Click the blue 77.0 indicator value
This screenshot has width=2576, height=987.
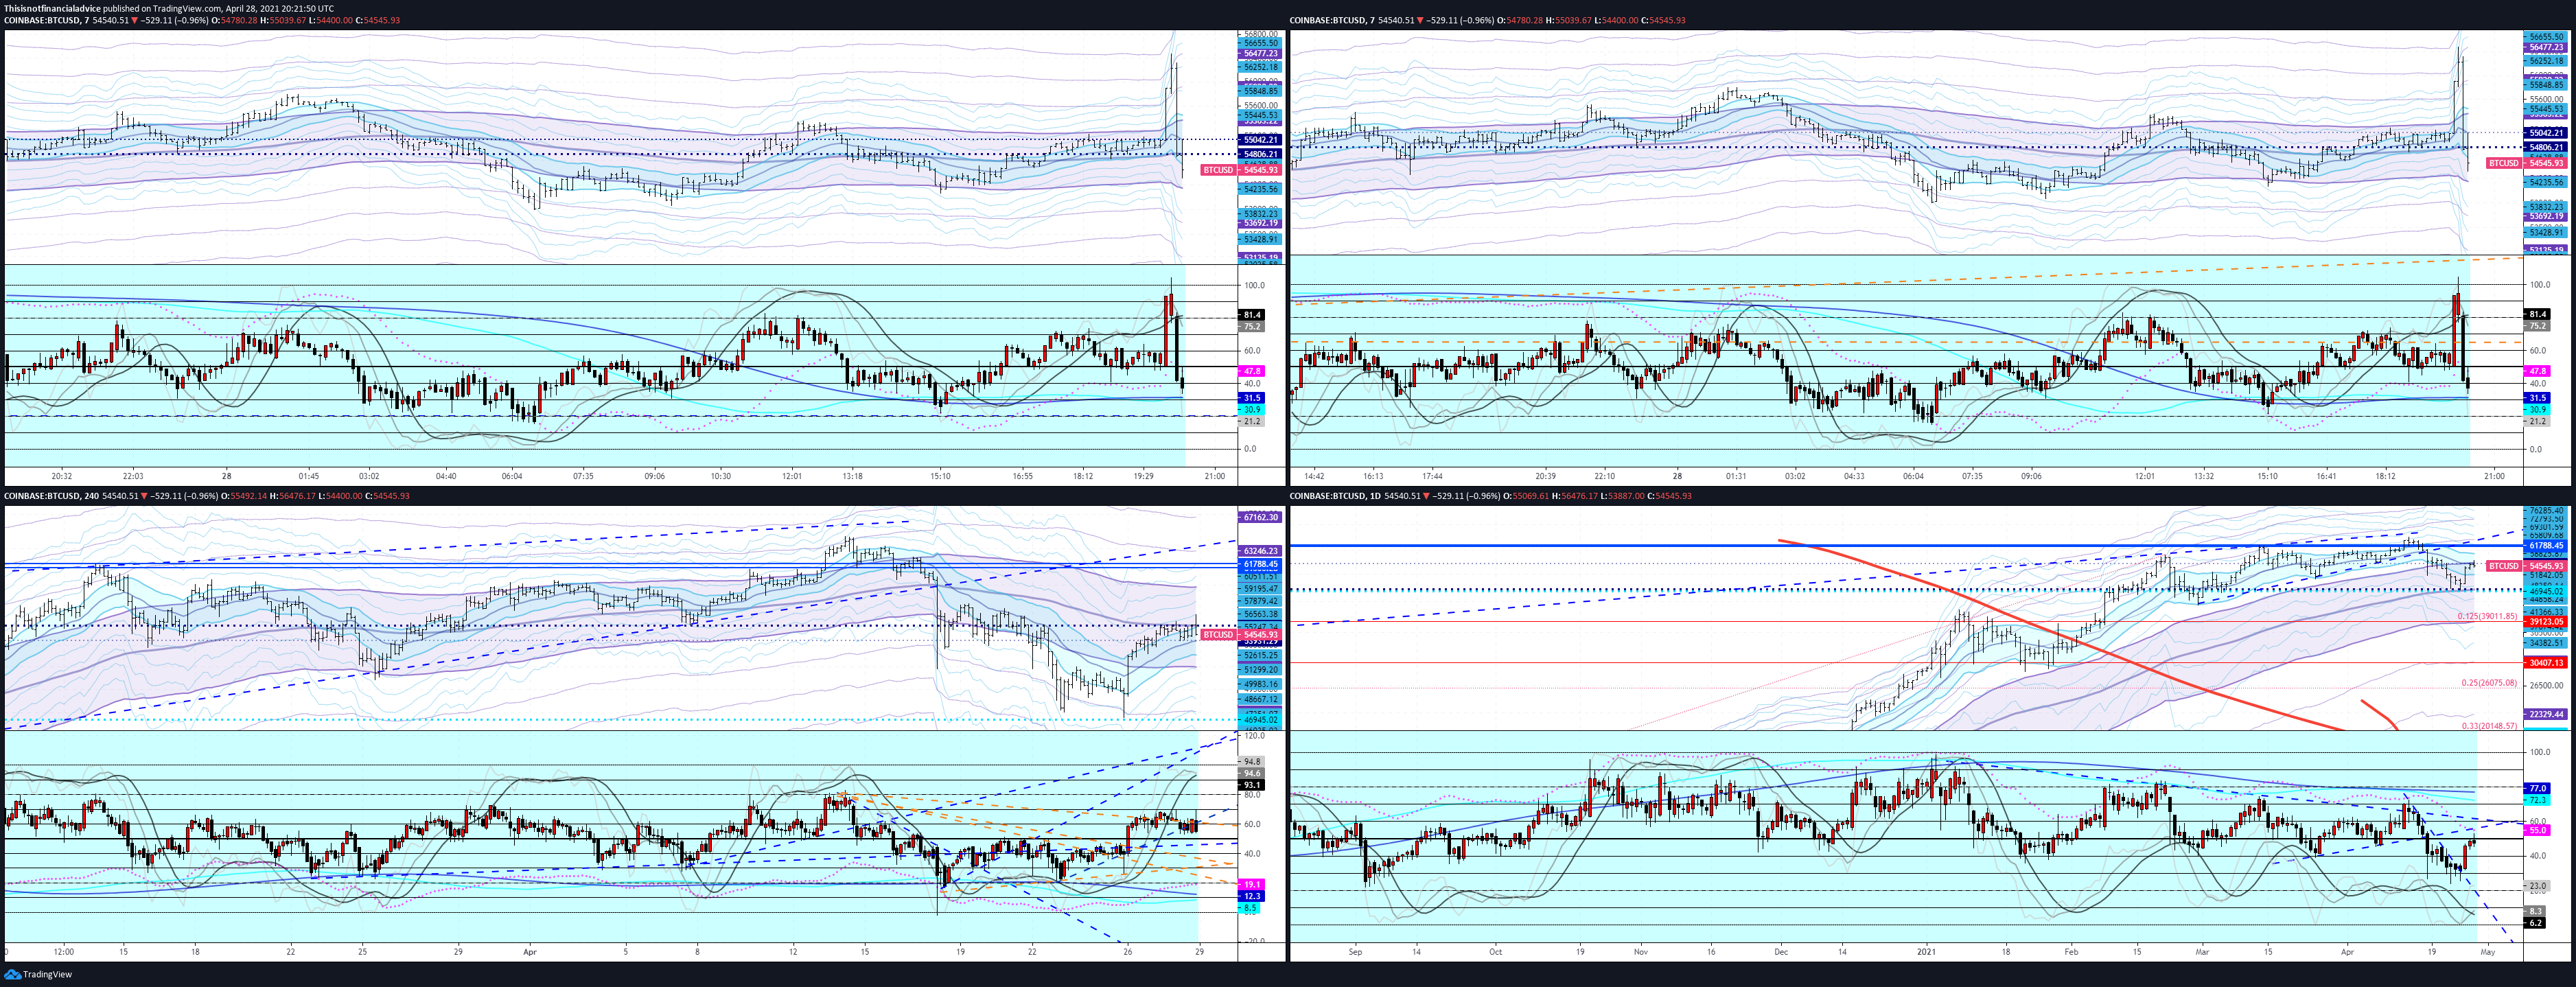coord(2538,788)
